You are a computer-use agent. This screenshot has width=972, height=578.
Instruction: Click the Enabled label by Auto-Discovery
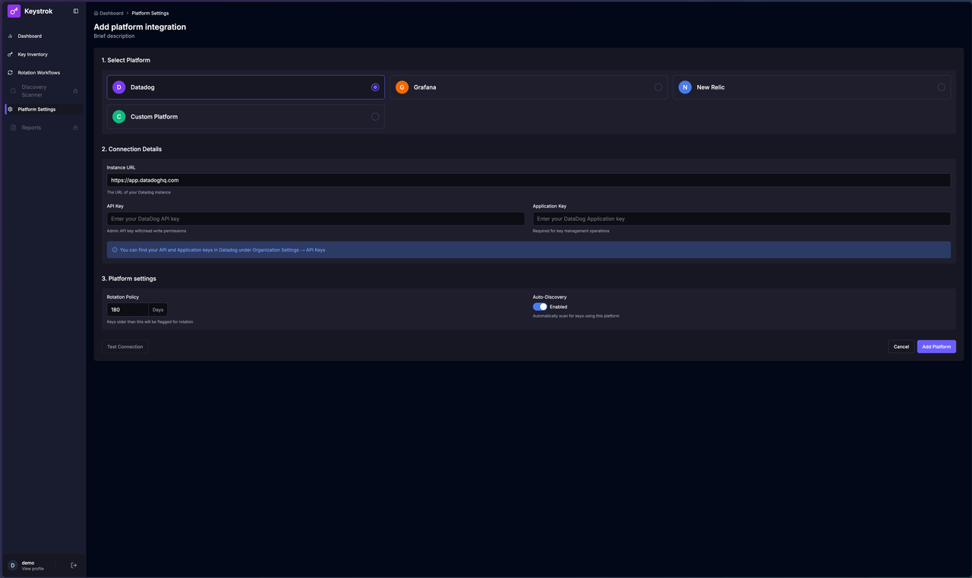[558, 307]
